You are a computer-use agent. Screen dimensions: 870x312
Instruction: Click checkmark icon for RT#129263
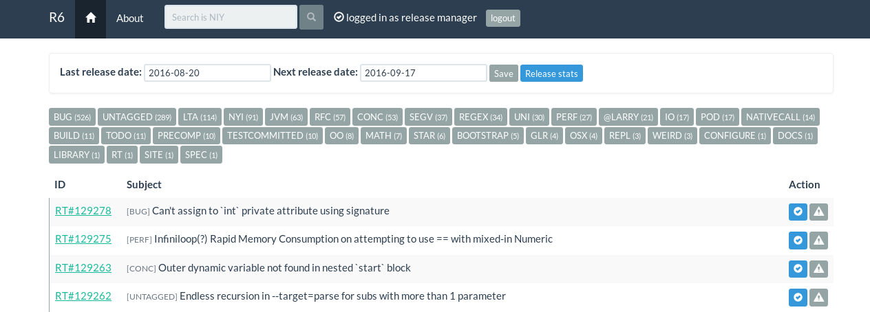(798, 269)
